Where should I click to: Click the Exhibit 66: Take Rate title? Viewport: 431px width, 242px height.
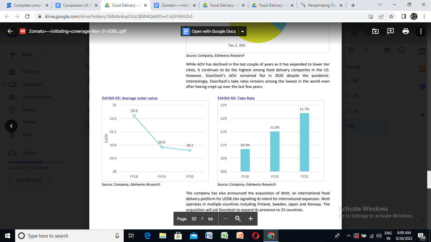pos(236,98)
